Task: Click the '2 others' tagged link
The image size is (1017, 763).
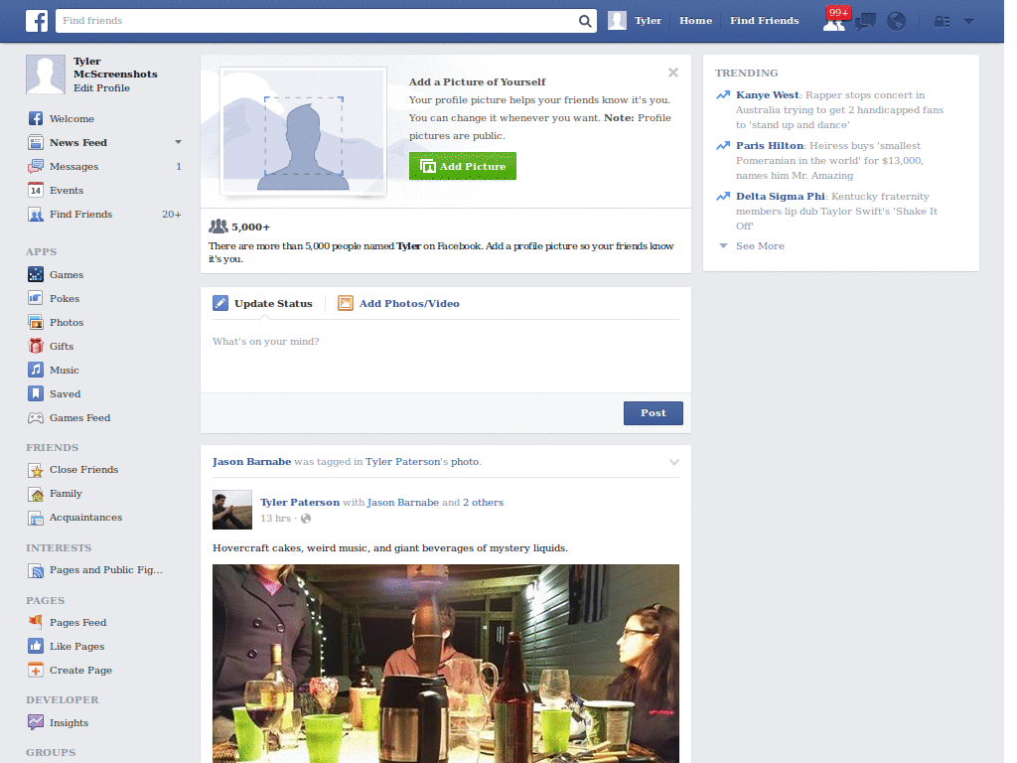Action: 484,502
